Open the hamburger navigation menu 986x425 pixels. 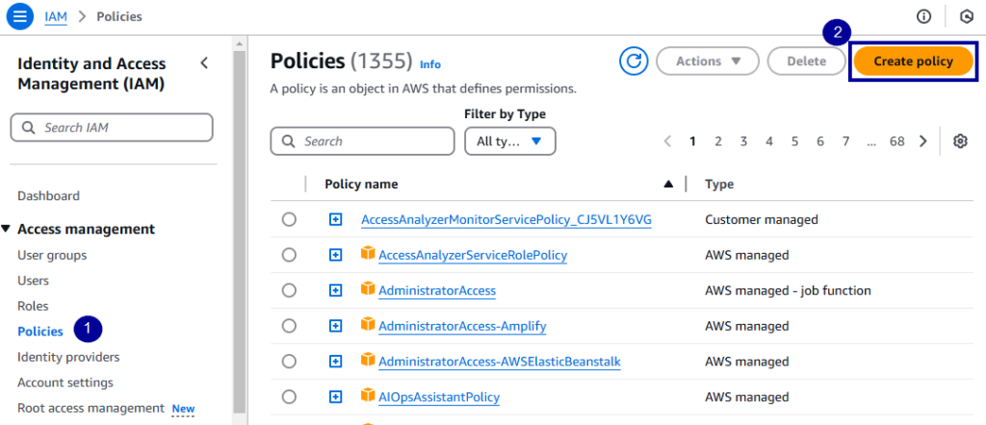click(x=20, y=16)
